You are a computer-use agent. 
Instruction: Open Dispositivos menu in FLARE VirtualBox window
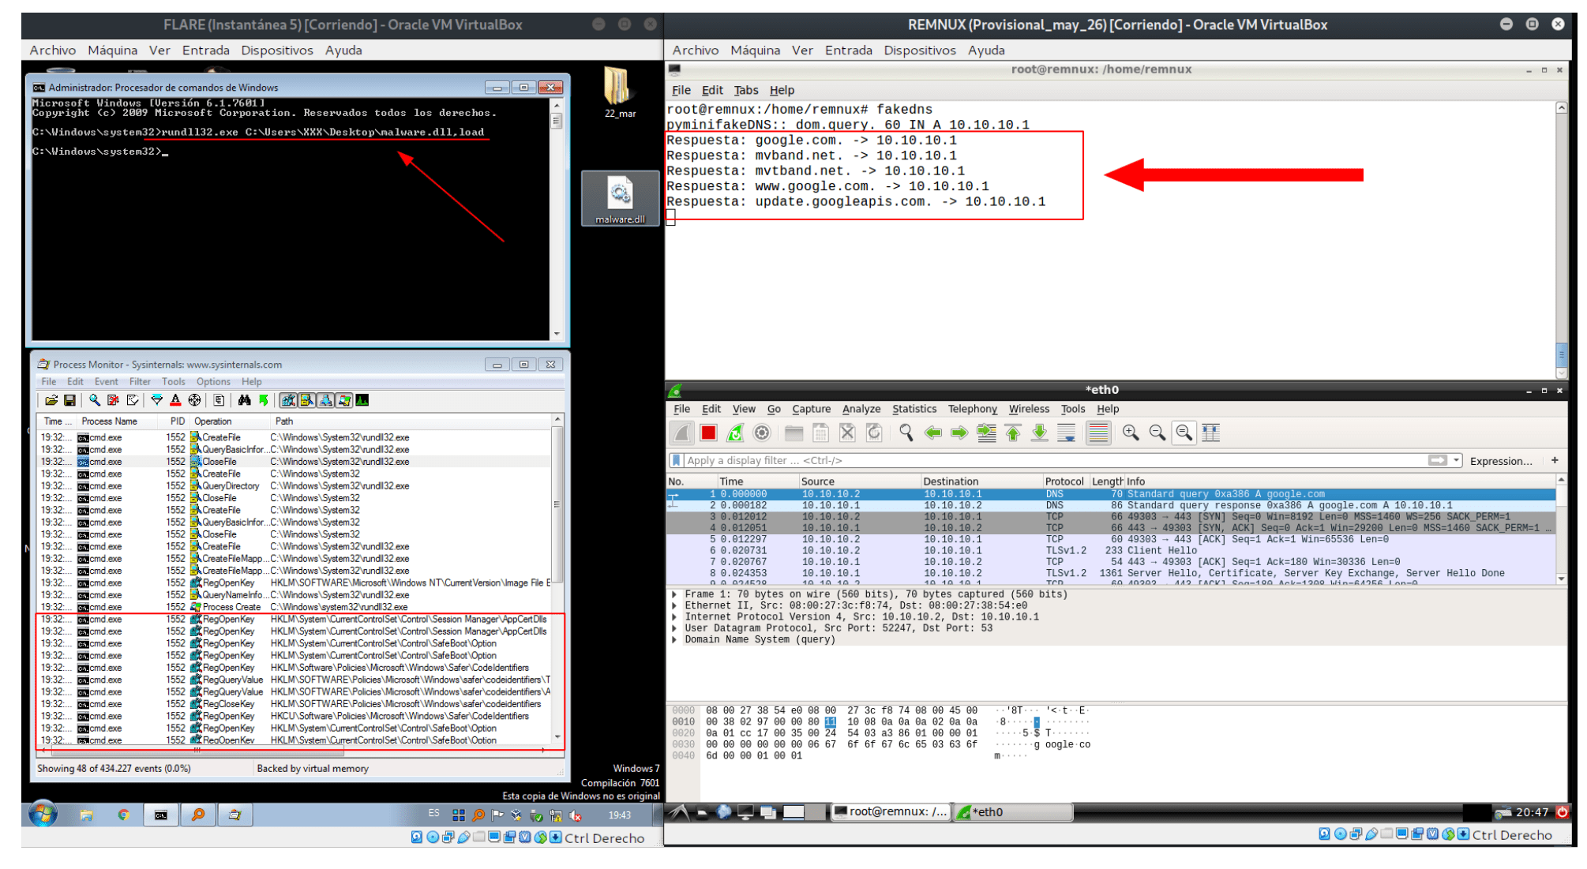[x=277, y=51]
